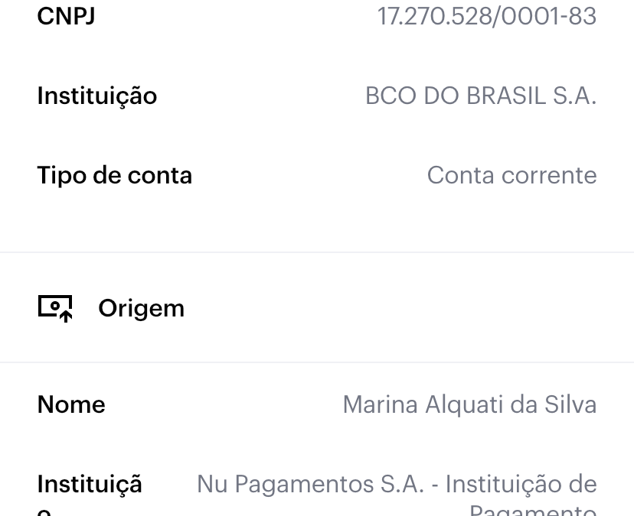
Task: Select the CNPJ number 17.270.528/0001-83
Action: tap(487, 16)
